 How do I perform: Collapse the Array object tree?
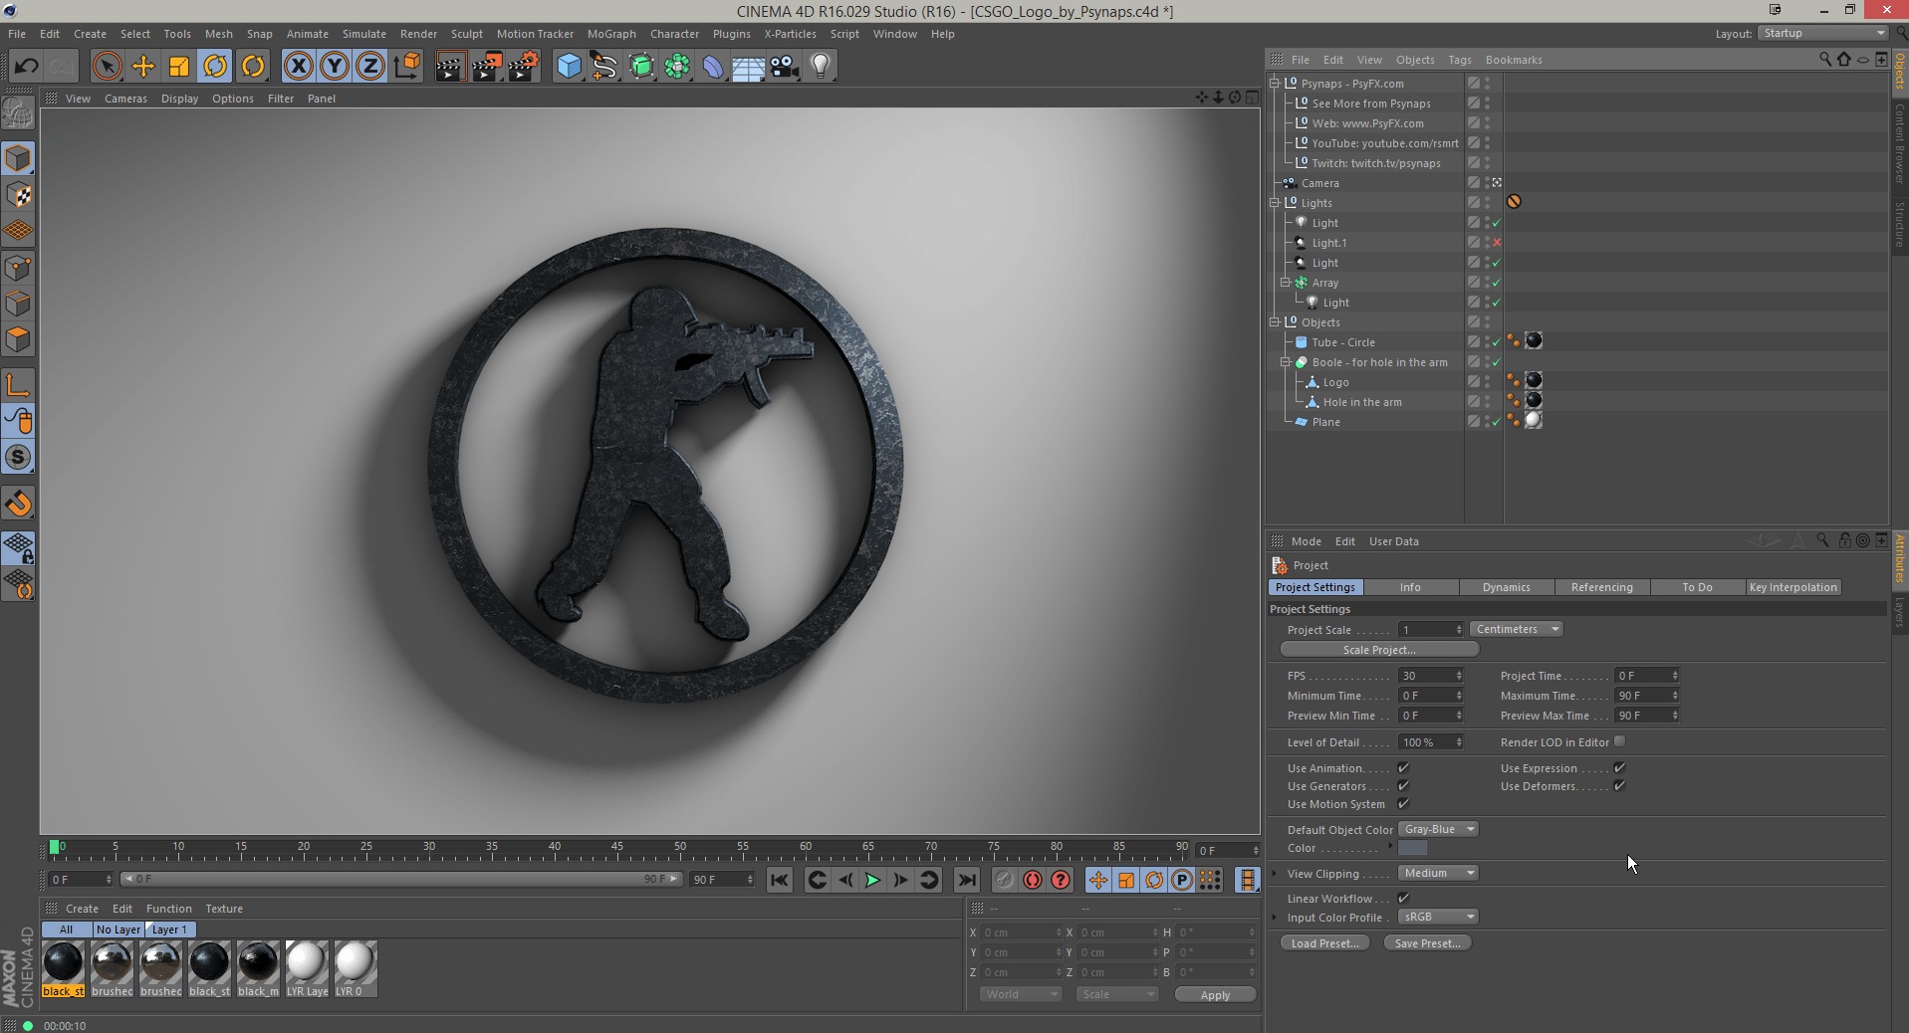(1286, 283)
